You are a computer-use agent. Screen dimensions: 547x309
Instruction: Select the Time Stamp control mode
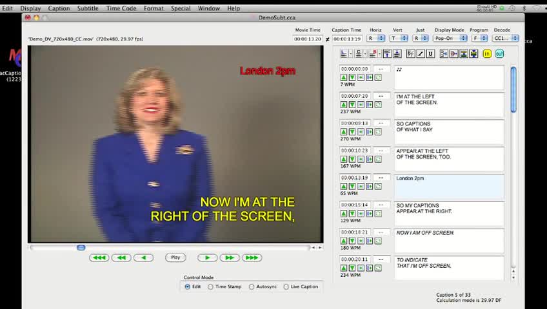[x=210, y=286]
